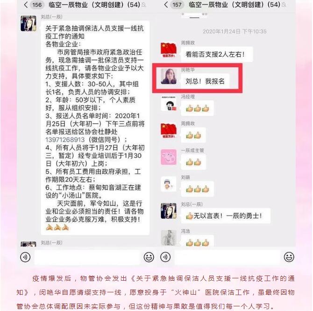Tap the muted bell icon in left chat header
Image resolution: width=313 pixels, height=311 pixels.
144,5
